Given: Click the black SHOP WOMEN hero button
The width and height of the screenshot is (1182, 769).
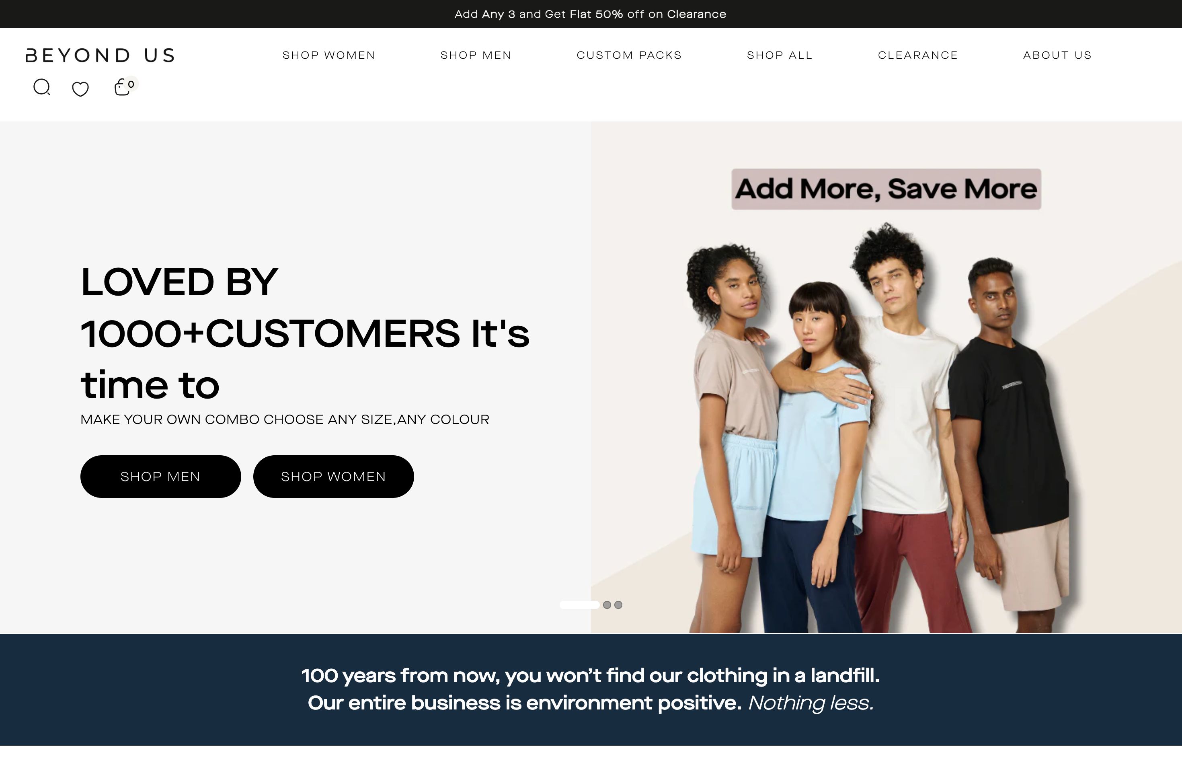Looking at the screenshot, I should pyautogui.click(x=333, y=477).
